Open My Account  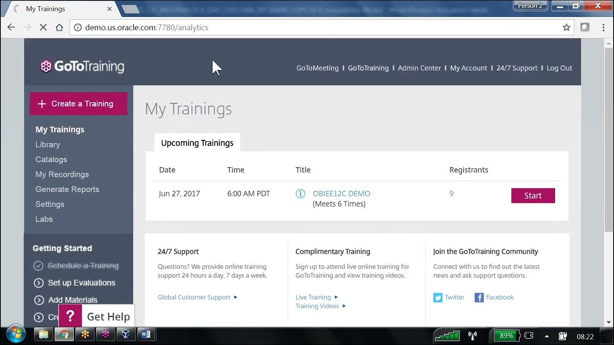click(x=469, y=68)
